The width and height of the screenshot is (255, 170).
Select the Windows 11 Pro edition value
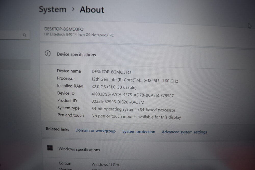[105, 164]
